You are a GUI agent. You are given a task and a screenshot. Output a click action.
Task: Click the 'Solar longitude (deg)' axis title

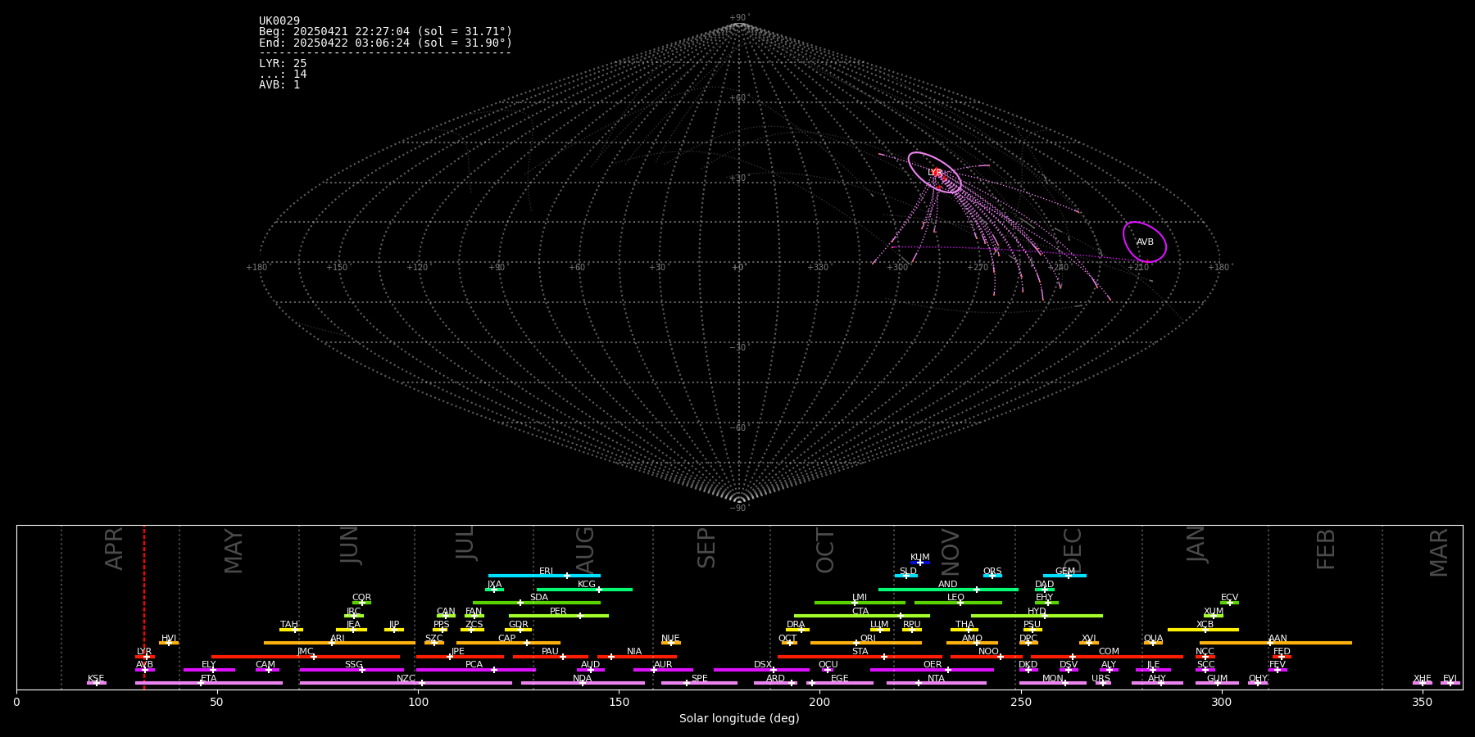(739, 718)
